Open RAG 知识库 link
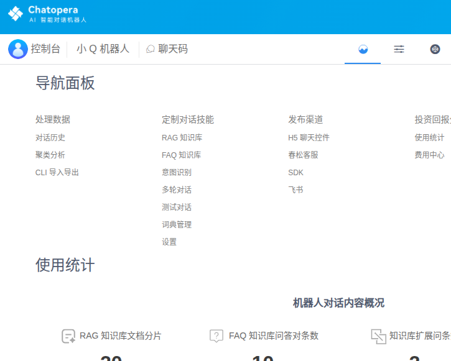The image size is (451, 361). (x=182, y=137)
